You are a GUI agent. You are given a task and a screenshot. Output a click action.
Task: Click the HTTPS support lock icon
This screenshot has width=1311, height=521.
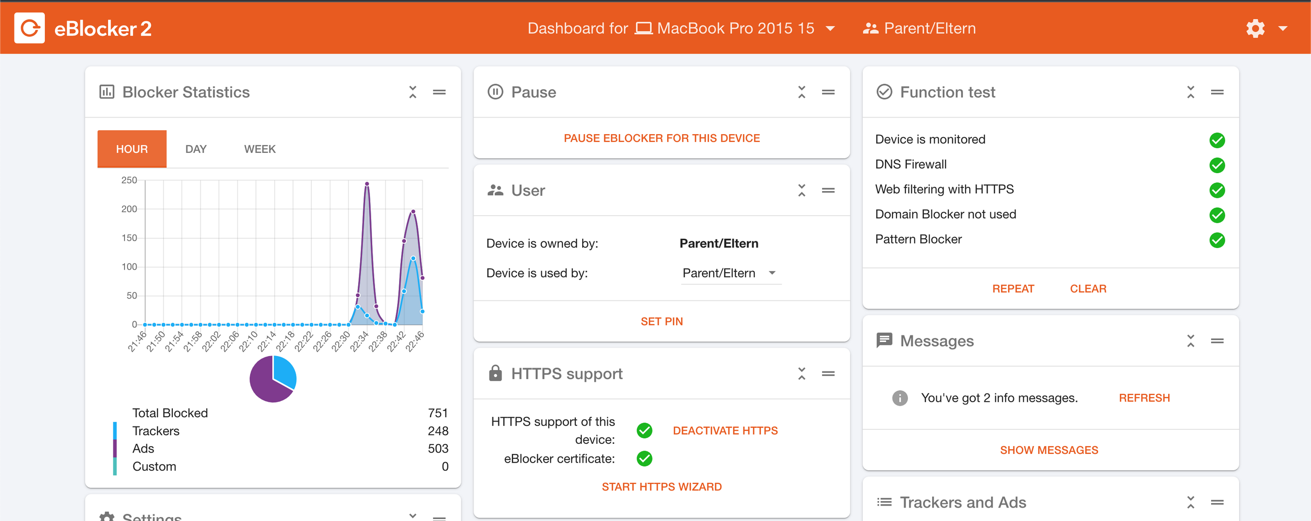(x=495, y=373)
